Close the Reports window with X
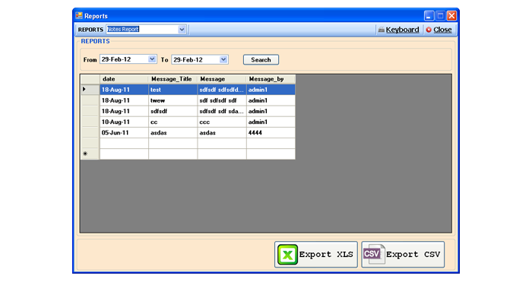The height and width of the screenshot is (282, 532). pyautogui.click(x=451, y=16)
